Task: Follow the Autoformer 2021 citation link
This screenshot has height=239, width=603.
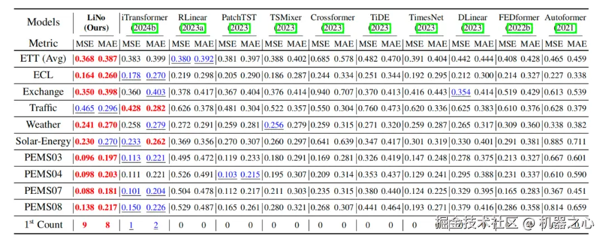Action: point(565,28)
